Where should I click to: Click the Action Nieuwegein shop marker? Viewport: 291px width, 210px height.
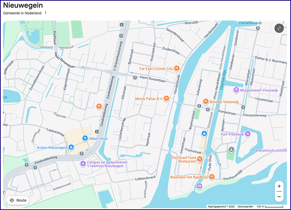tap(71, 147)
